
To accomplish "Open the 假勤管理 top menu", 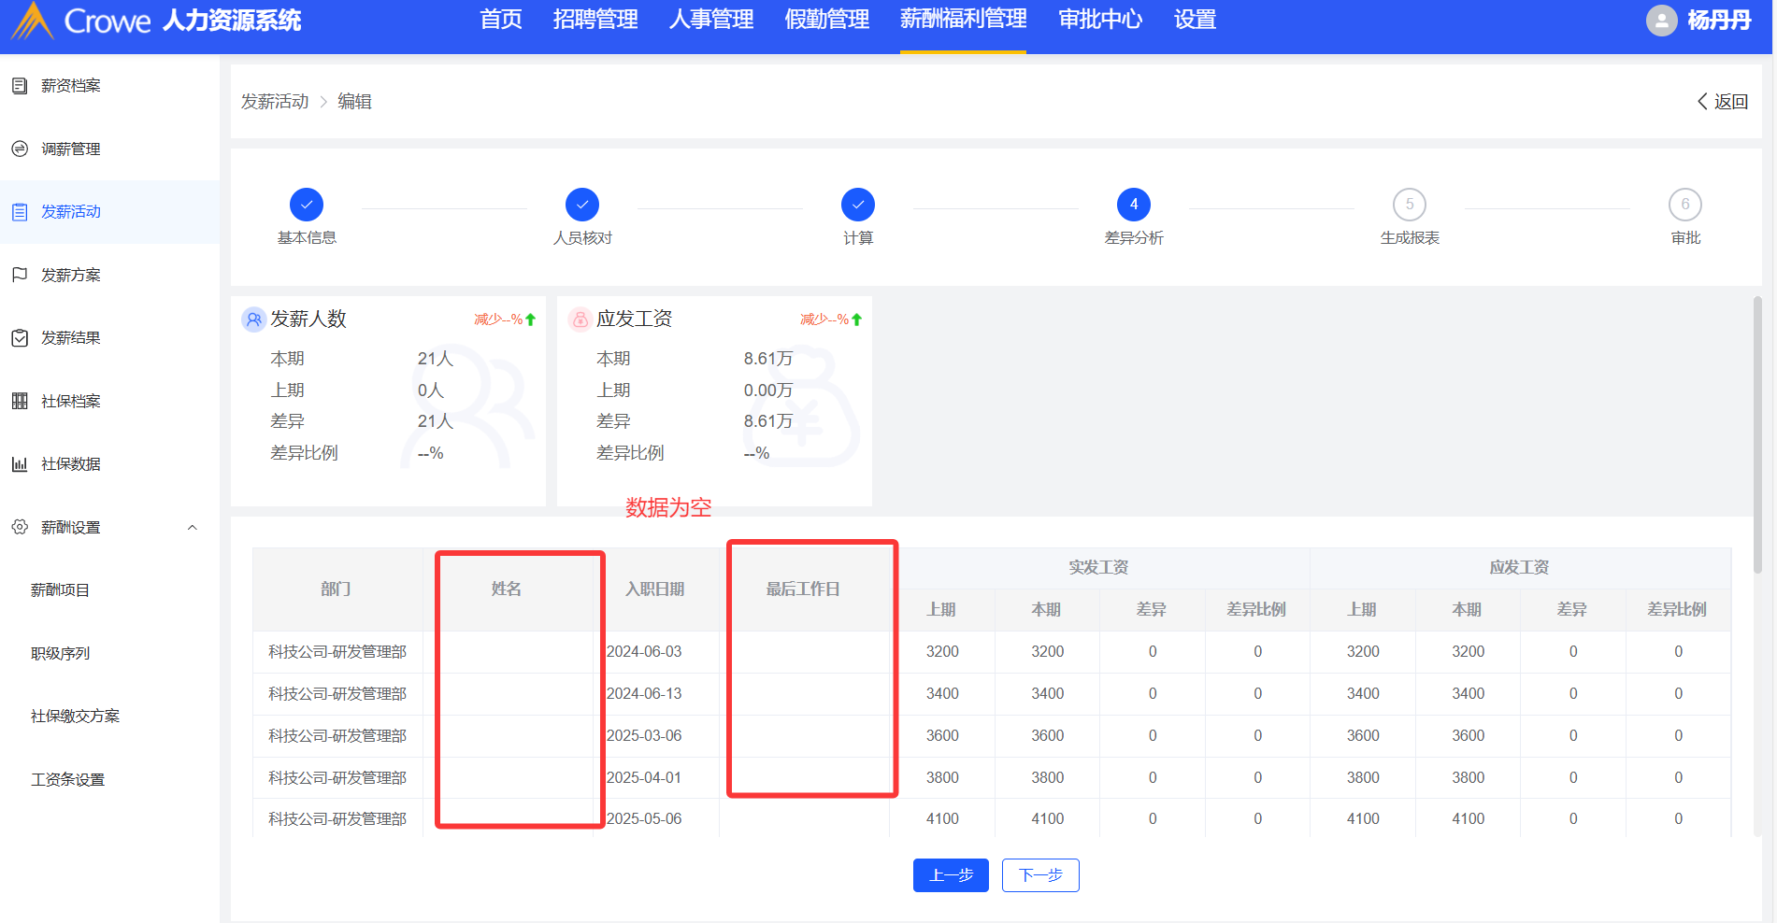I will tap(827, 20).
